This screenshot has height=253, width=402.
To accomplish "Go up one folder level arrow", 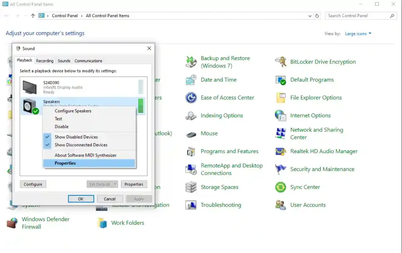I will (x=33, y=16).
